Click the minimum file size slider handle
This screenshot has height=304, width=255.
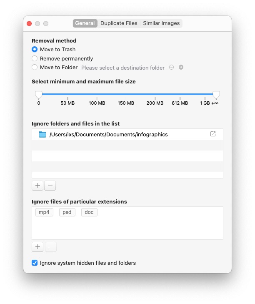pos(39,95)
